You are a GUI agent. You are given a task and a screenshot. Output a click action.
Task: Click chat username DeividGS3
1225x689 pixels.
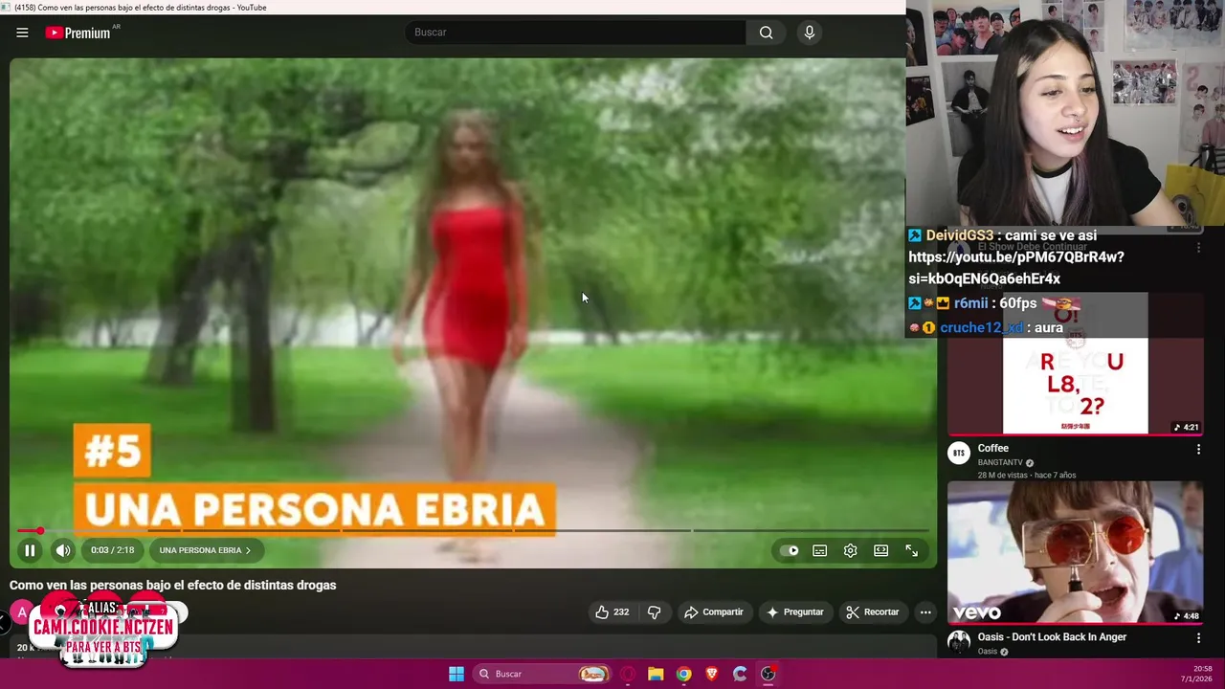pyautogui.click(x=960, y=235)
